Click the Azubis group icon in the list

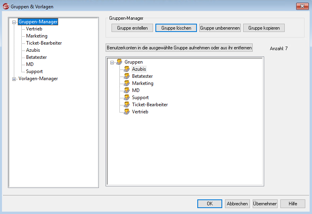[127, 69]
